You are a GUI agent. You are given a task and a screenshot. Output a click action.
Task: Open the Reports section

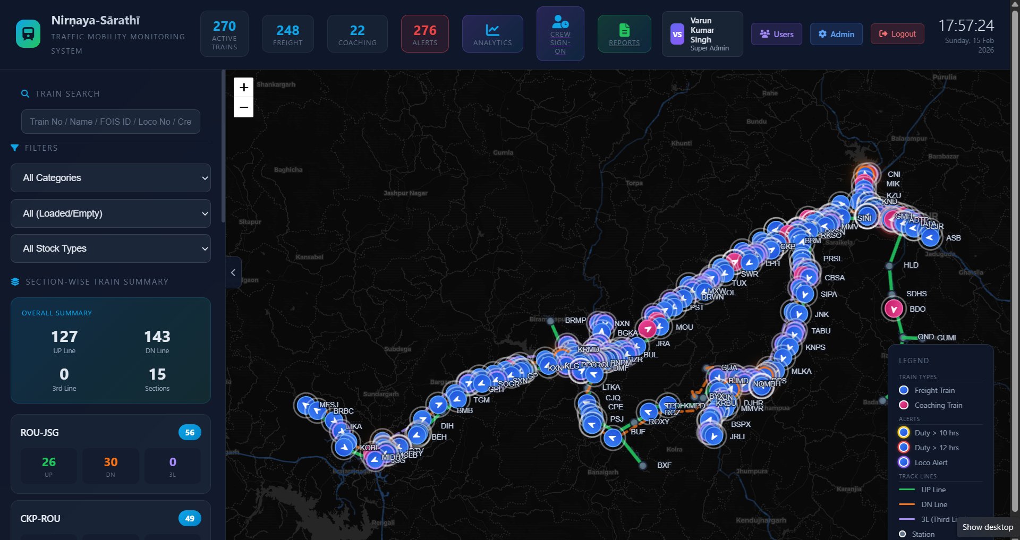coord(624,33)
